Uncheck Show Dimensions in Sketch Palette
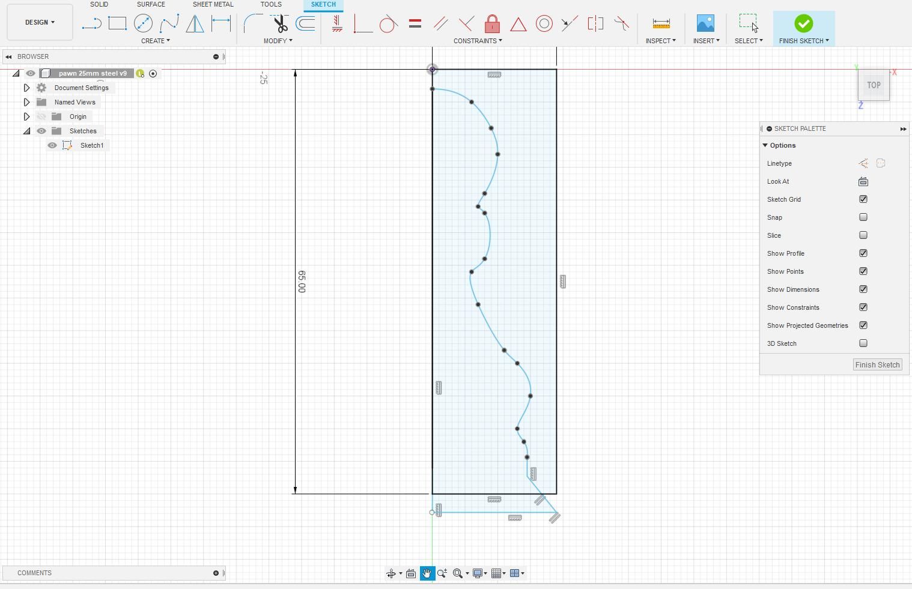The height and width of the screenshot is (589, 912). click(x=863, y=289)
